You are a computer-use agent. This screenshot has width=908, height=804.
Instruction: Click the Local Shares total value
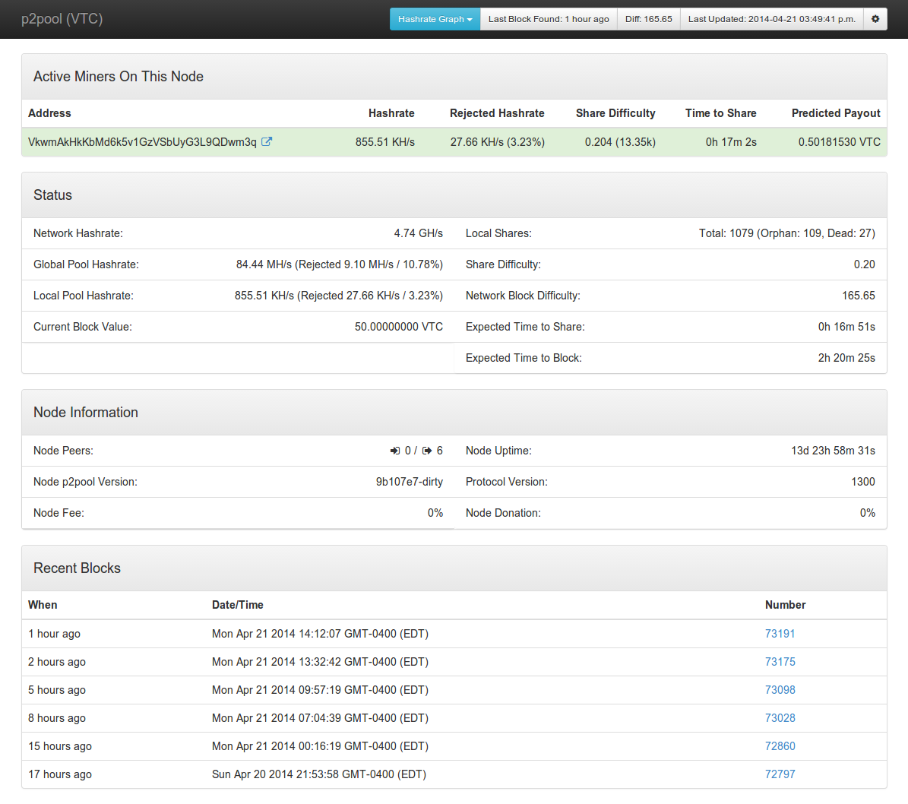(787, 233)
